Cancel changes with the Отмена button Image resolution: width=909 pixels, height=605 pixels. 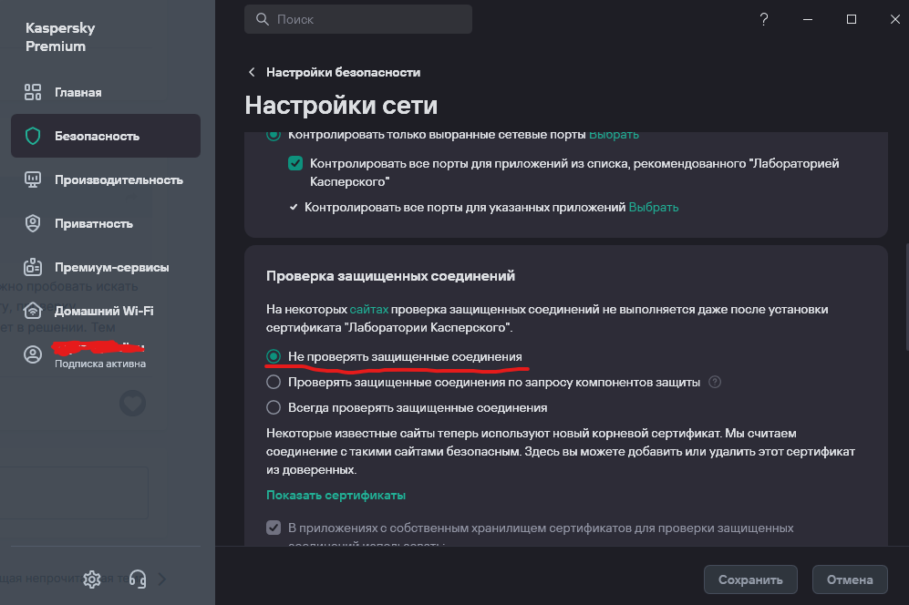[850, 579]
